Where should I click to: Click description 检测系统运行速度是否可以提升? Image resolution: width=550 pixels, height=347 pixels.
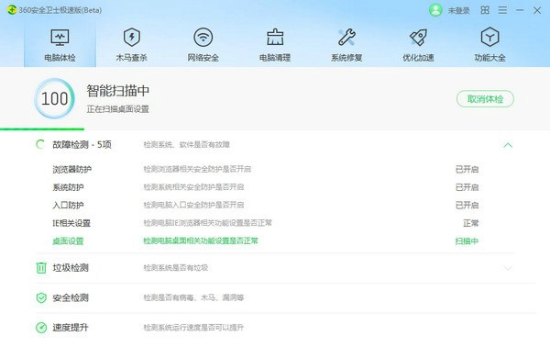(x=193, y=328)
